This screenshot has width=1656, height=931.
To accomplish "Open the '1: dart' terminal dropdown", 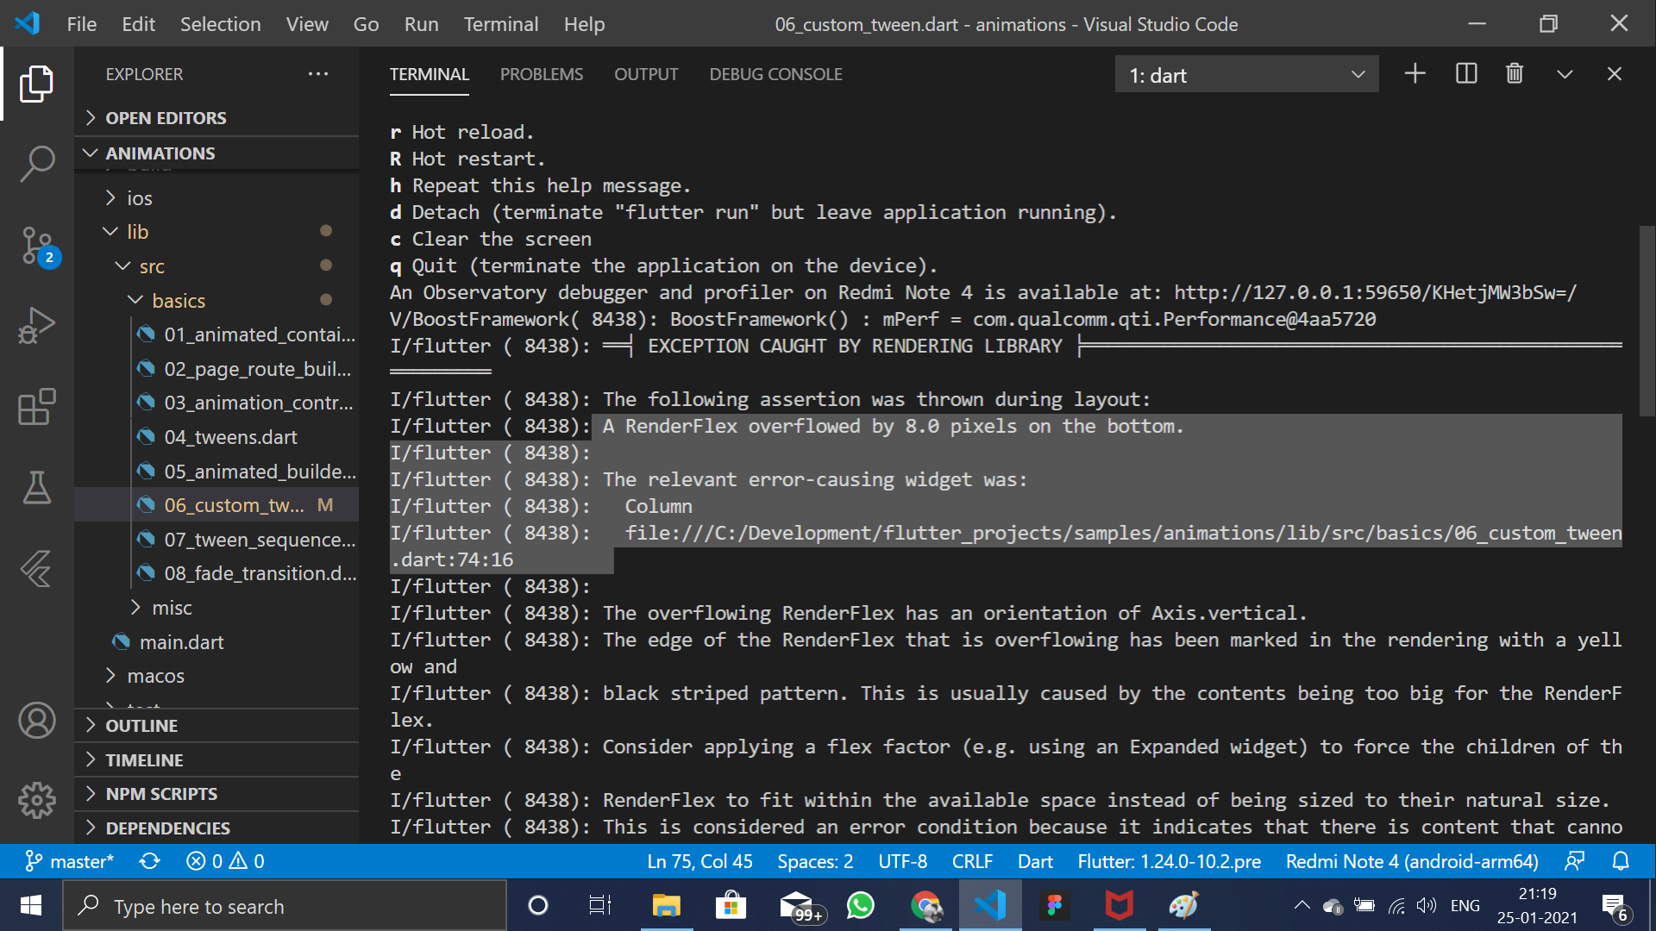I will [1246, 74].
